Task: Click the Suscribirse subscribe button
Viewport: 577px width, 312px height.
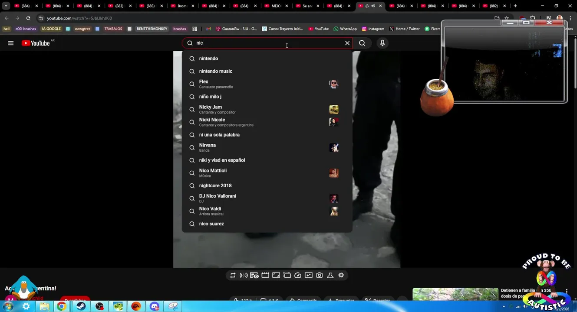Action: (75, 299)
